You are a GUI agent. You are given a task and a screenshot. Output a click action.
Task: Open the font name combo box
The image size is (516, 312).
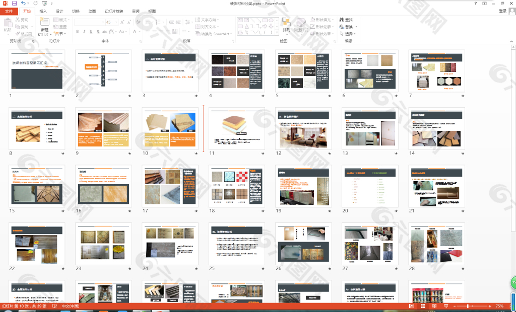click(x=89, y=22)
